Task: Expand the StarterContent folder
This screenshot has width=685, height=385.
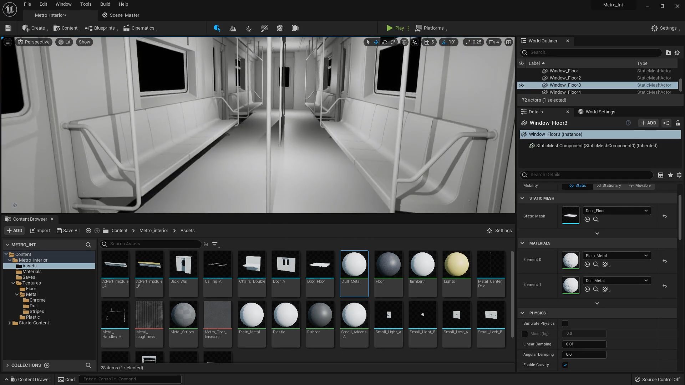Action: pos(9,323)
